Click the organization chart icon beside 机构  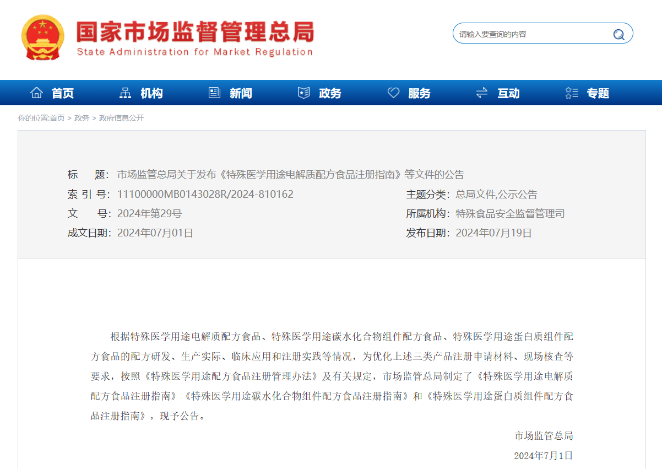[126, 93]
